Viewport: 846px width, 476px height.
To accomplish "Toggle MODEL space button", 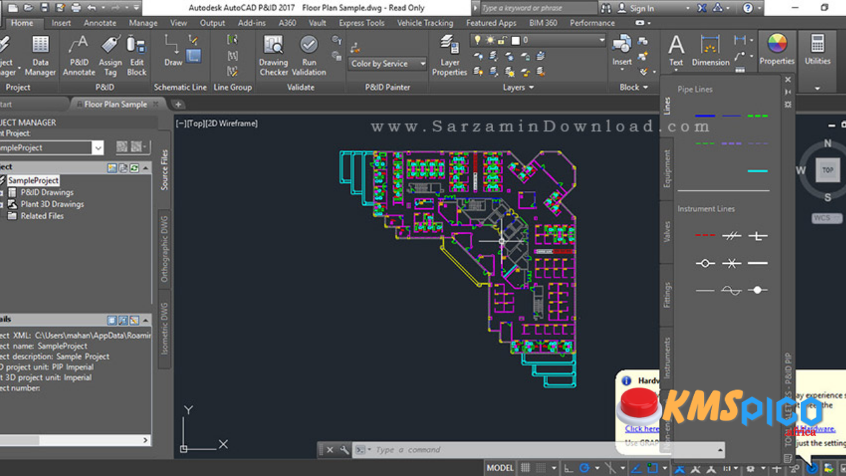I will coord(500,467).
